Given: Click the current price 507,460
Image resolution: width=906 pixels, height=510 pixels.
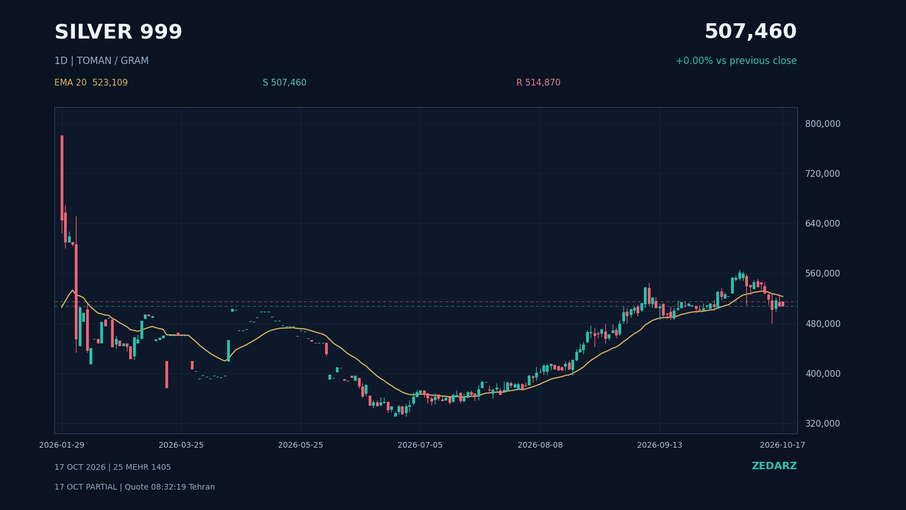Looking at the screenshot, I should [750, 32].
